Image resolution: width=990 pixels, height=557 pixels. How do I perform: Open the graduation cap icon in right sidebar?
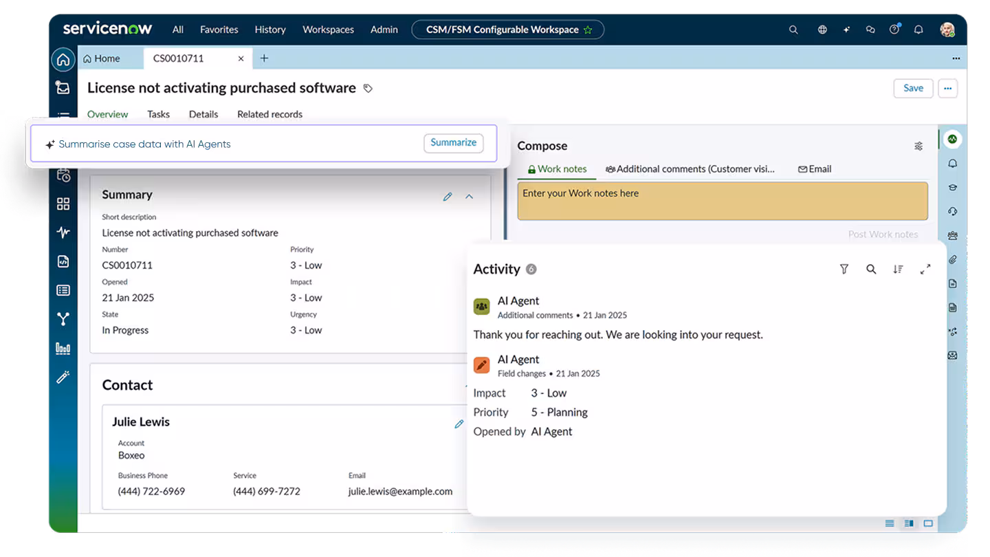(952, 187)
